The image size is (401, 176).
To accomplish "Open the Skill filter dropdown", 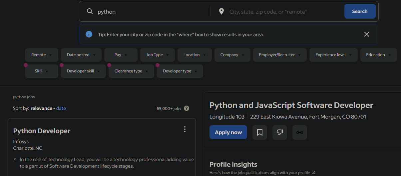I will point(42,71).
